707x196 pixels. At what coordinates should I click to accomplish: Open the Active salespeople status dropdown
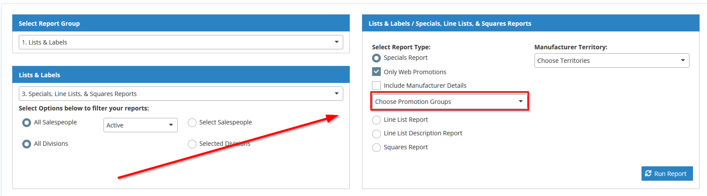[x=141, y=125]
